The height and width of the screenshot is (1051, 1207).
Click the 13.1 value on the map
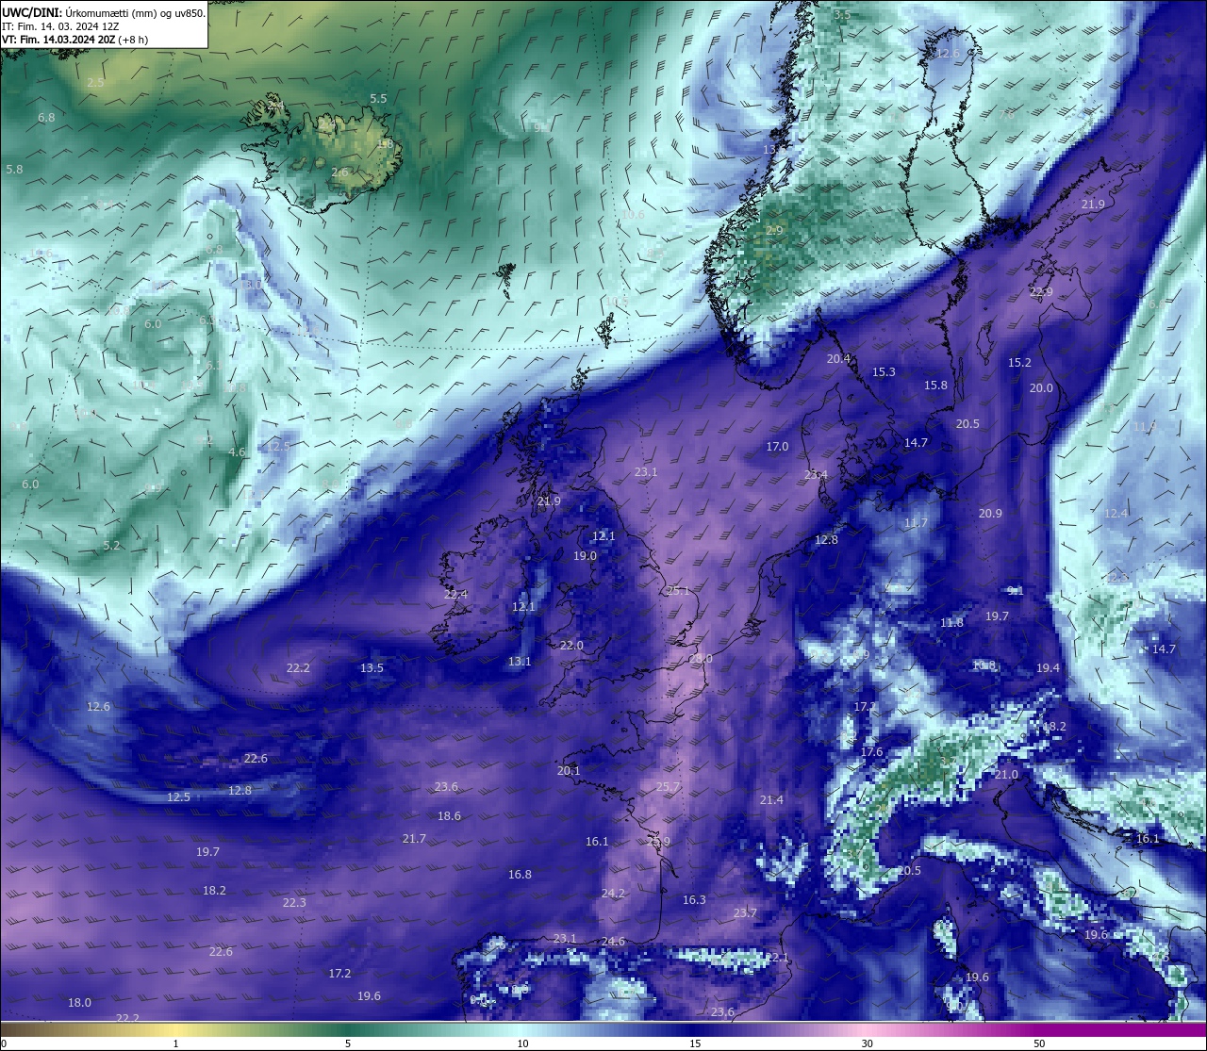pos(520,663)
